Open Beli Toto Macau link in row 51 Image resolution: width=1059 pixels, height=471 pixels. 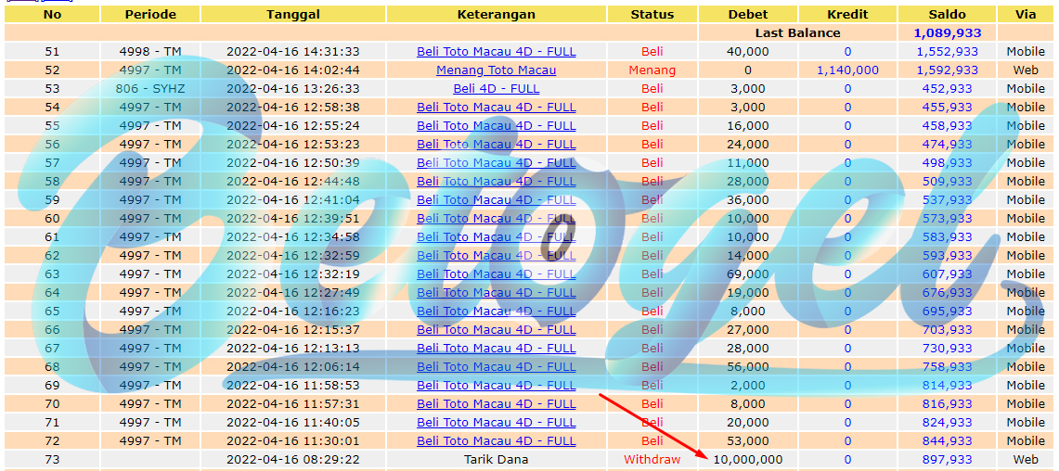coord(497,51)
